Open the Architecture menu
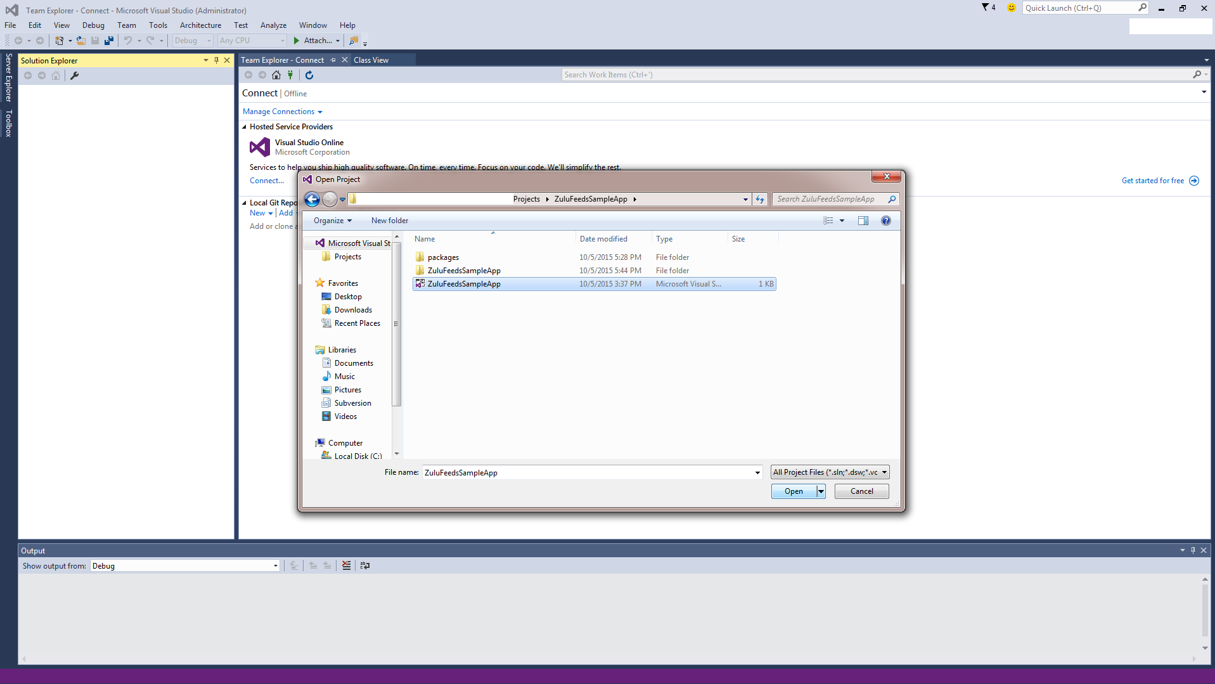The height and width of the screenshot is (684, 1215). click(x=200, y=25)
